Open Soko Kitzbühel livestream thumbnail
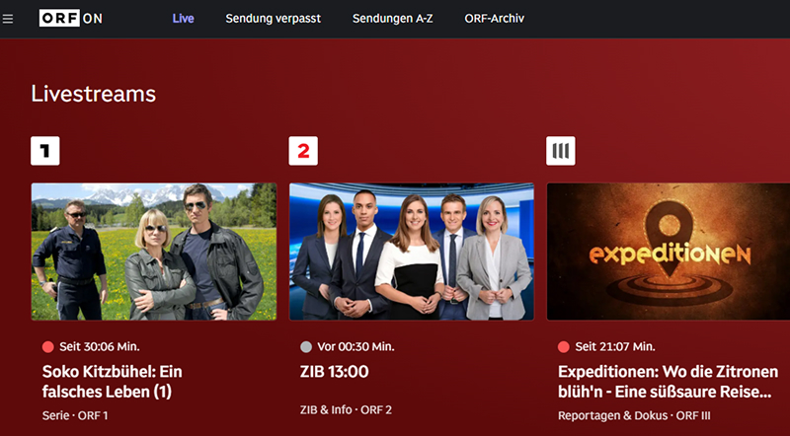The image size is (790, 436). pyautogui.click(x=154, y=252)
